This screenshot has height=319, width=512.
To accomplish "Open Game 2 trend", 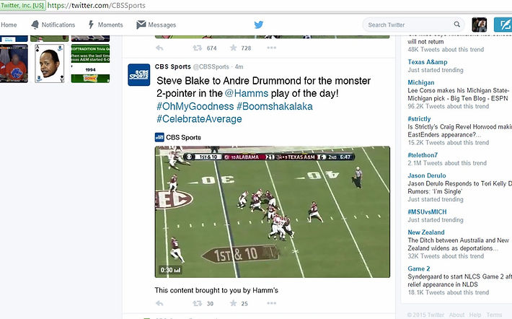I will [419, 268].
